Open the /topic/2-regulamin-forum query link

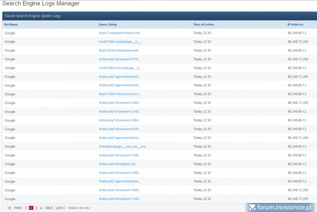click(120, 33)
